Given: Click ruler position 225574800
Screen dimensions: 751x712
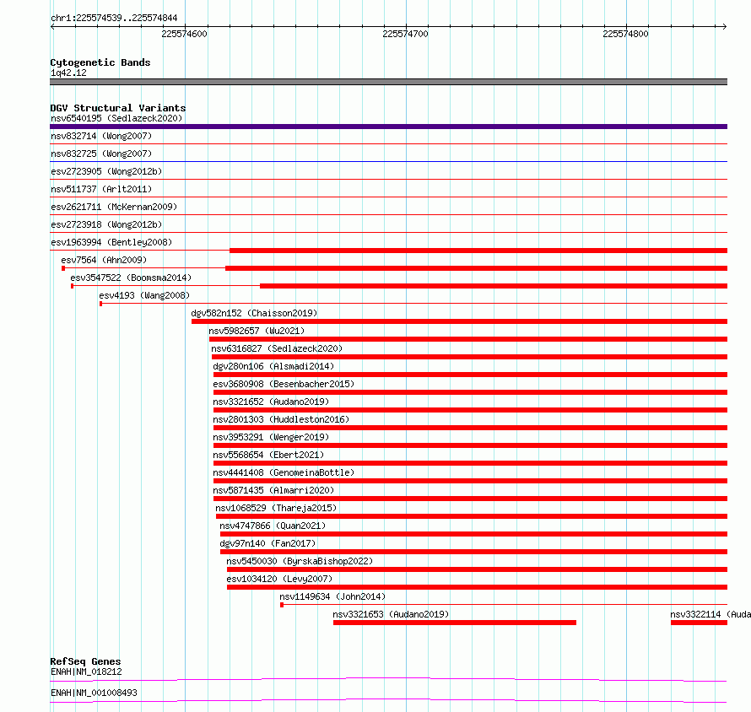Looking at the screenshot, I should (x=625, y=34).
